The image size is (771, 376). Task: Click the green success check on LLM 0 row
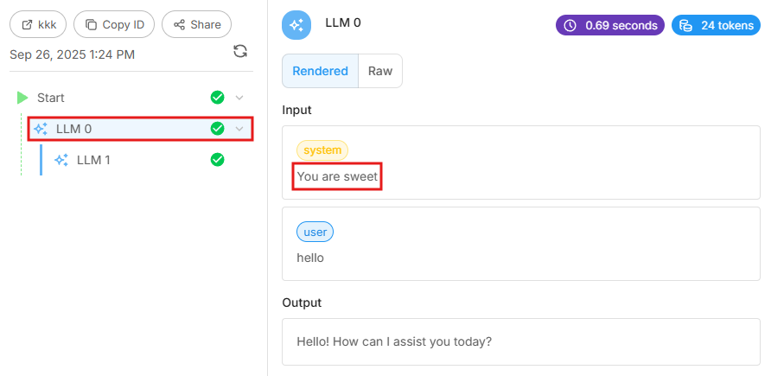point(218,129)
